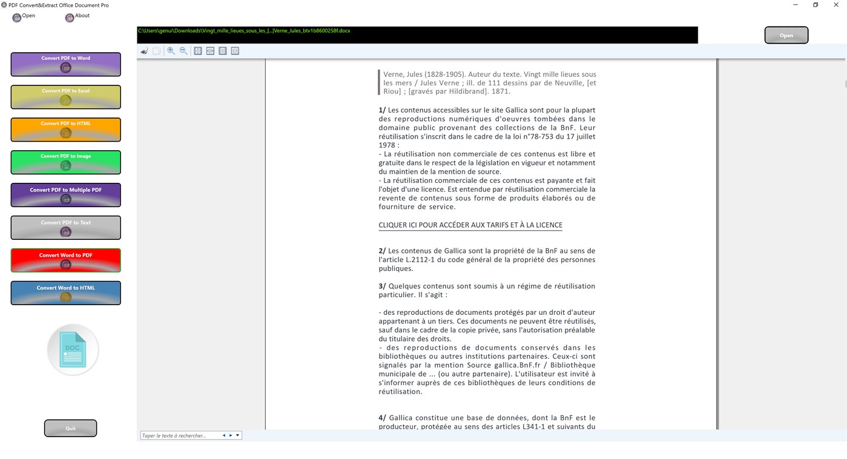Choose Convert PDF to Image

[65, 162]
